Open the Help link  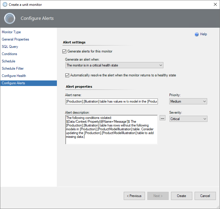[203, 34]
